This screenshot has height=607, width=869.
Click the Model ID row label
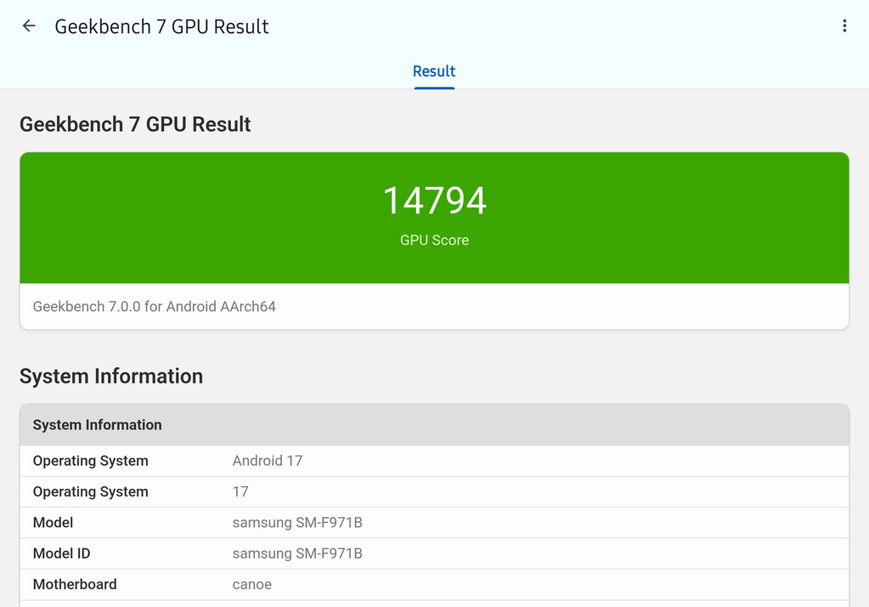[x=61, y=553]
